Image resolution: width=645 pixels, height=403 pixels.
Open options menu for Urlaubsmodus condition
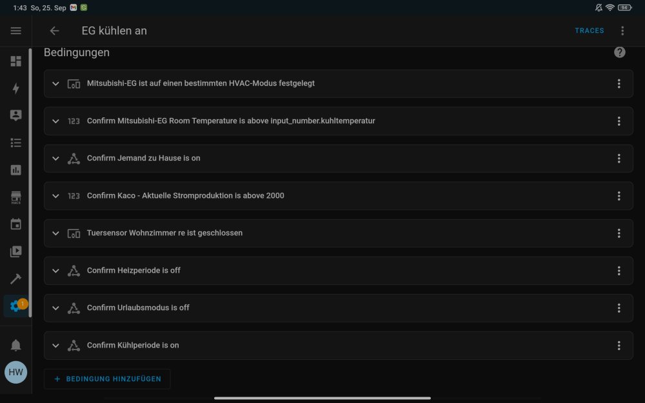(x=619, y=308)
